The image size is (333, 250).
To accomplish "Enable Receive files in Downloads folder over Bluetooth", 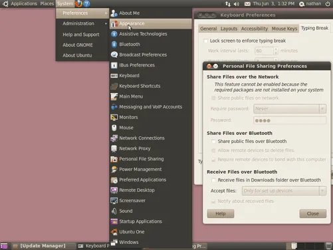I will point(213,180).
